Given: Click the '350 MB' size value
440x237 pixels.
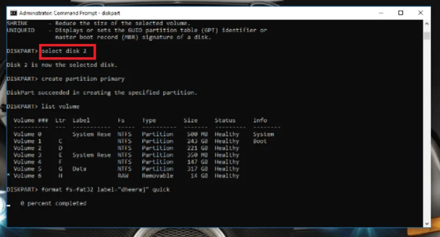Looking at the screenshot, I should [x=197, y=155].
